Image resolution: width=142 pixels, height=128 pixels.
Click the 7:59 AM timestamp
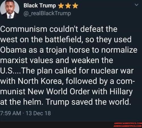[11, 113]
